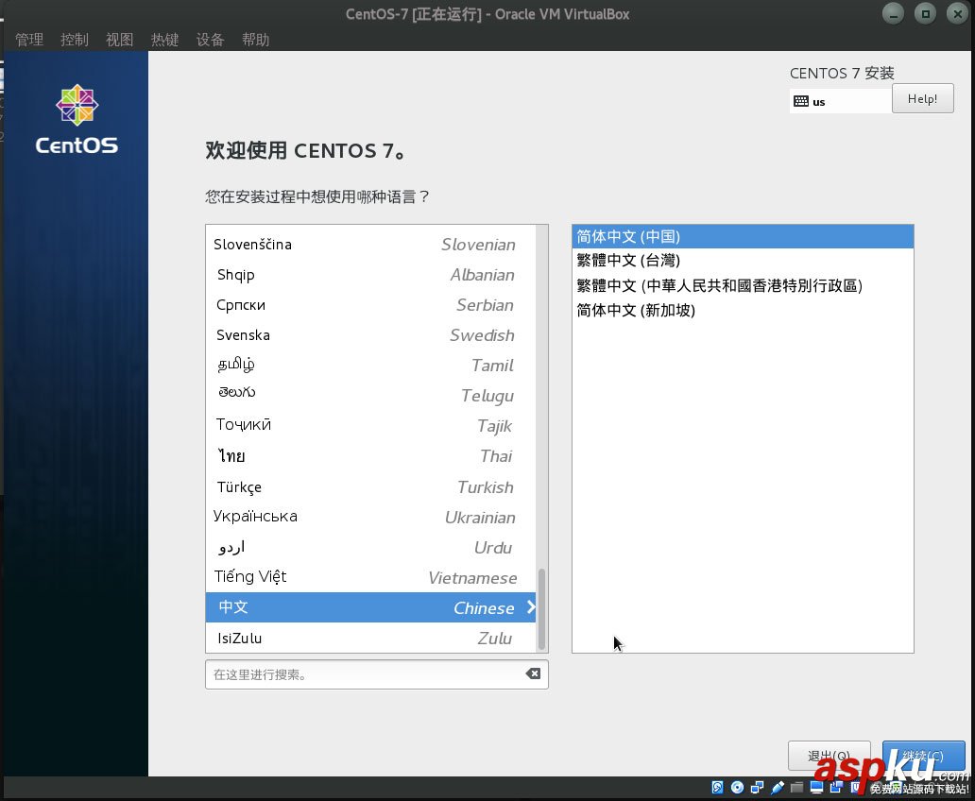This screenshot has width=975, height=801.
Task: Click the display status icon
Action: (815, 788)
